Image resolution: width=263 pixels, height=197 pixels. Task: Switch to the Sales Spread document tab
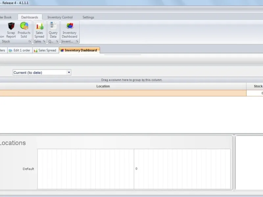click(45, 50)
